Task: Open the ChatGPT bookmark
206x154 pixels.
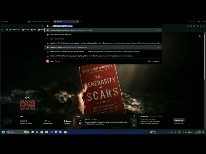Action: pos(41,30)
